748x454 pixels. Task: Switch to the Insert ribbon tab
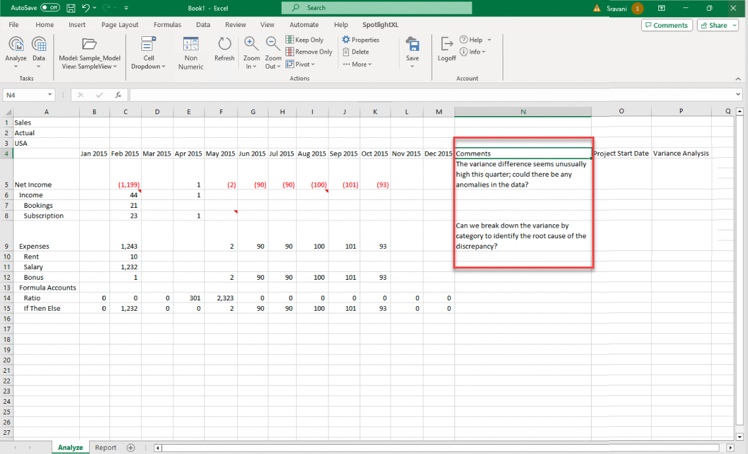[77, 24]
